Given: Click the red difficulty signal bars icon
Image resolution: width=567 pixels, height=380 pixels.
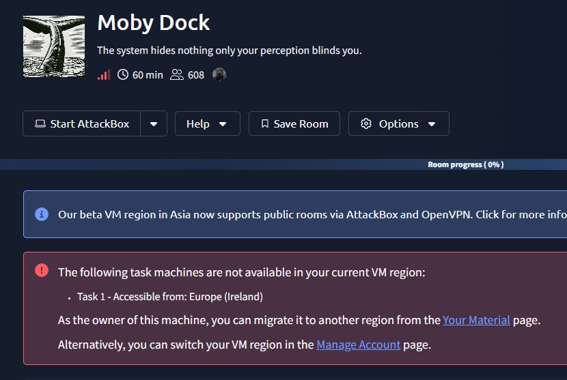Looking at the screenshot, I should click(x=104, y=75).
